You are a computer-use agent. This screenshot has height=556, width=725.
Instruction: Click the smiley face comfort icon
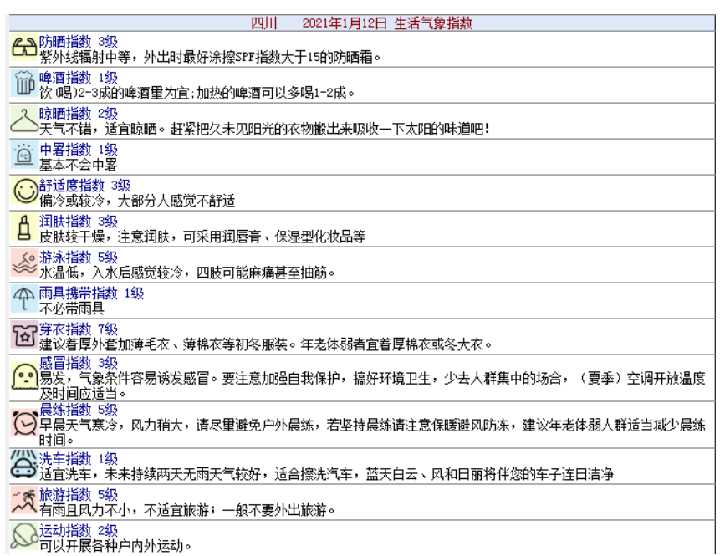click(x=23, y=191)
